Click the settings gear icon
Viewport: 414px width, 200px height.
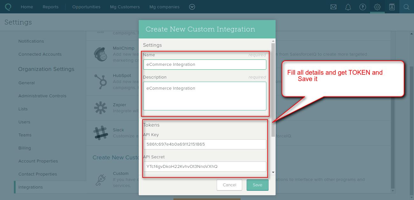point(377,7)
